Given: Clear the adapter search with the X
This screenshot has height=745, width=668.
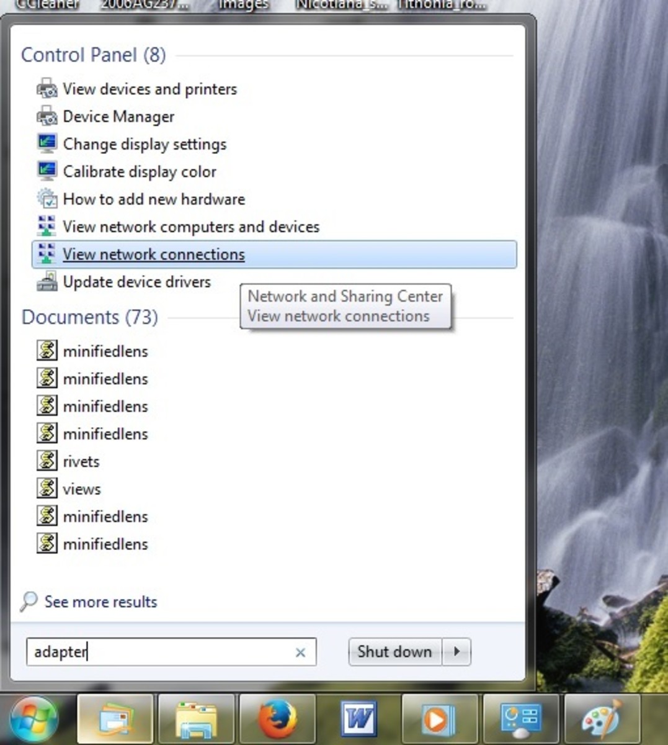Looking at the screenshot, I should point(301,652).
